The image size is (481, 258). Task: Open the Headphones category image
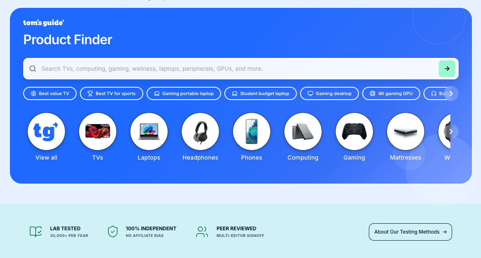pyautogui.click(x=200, y=131)
